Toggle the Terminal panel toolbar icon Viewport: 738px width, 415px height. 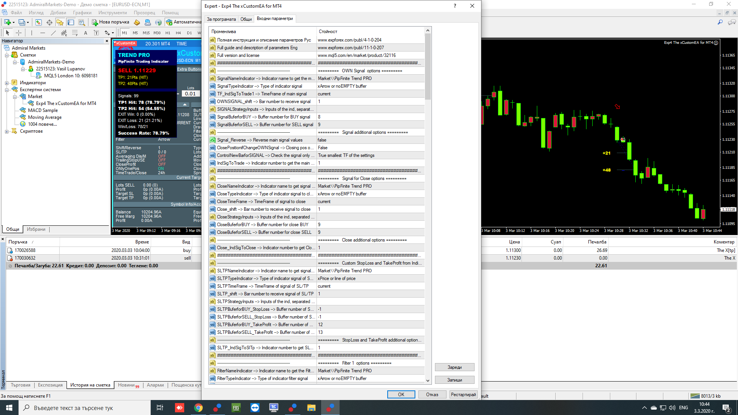pyautogui.click(x=71, y=22)
